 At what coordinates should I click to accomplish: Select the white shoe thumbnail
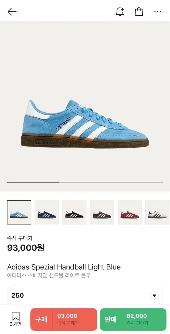click(157, 212)
